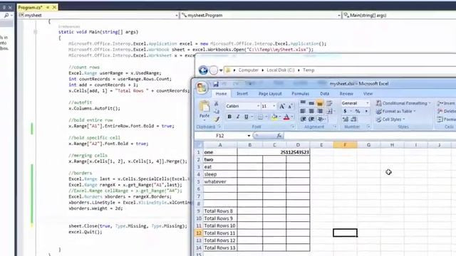
Task: Click the Middle Align icon
Action: tap(311, 102)
